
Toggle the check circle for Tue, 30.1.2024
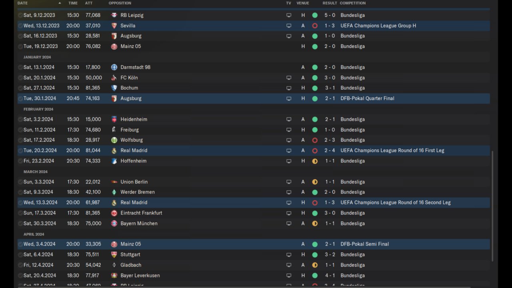point(20,98)
